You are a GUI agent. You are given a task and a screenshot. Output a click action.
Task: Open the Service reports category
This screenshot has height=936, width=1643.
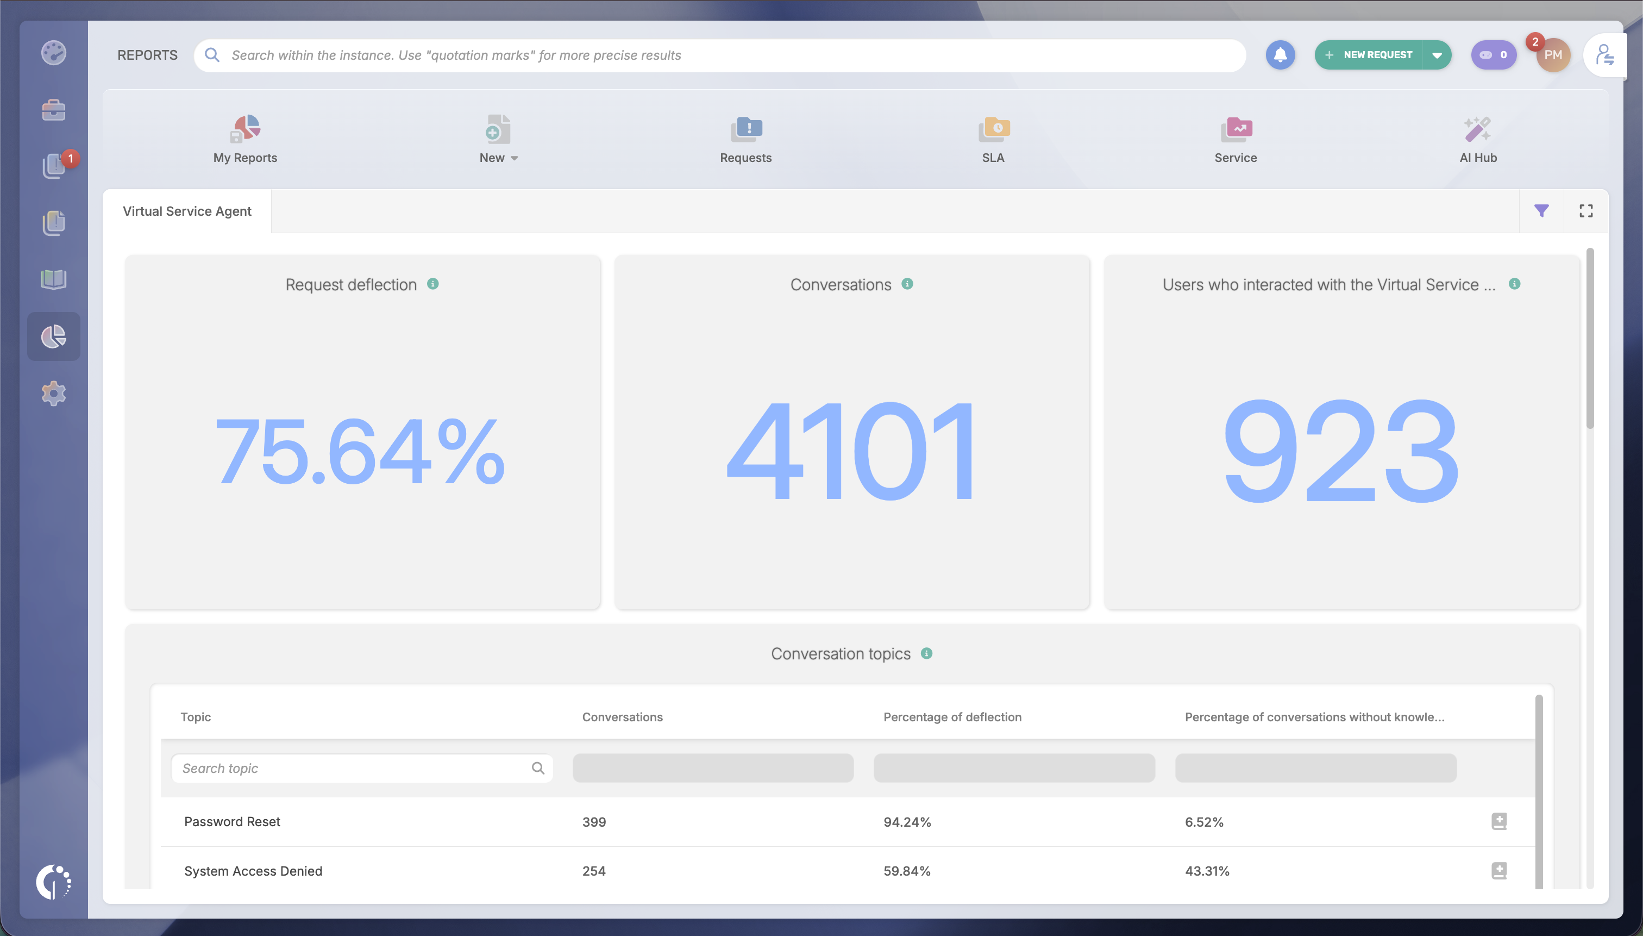(1236, 140)
